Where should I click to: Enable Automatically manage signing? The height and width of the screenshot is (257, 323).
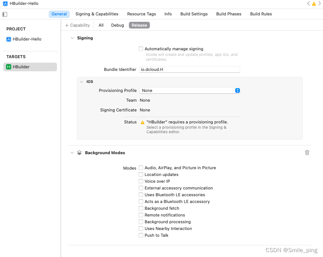[x=141, y=49]
